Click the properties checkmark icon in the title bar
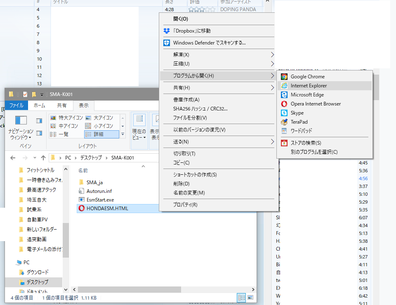Viewport: 396px width, 305px height. pyautogui.click(x=25, y=94)
